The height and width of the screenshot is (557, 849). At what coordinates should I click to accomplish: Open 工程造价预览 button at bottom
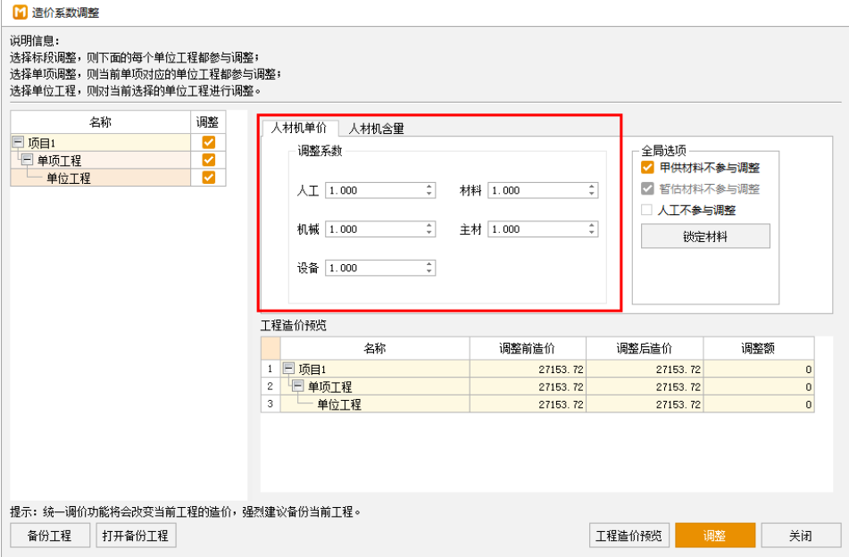coord(629,536)
